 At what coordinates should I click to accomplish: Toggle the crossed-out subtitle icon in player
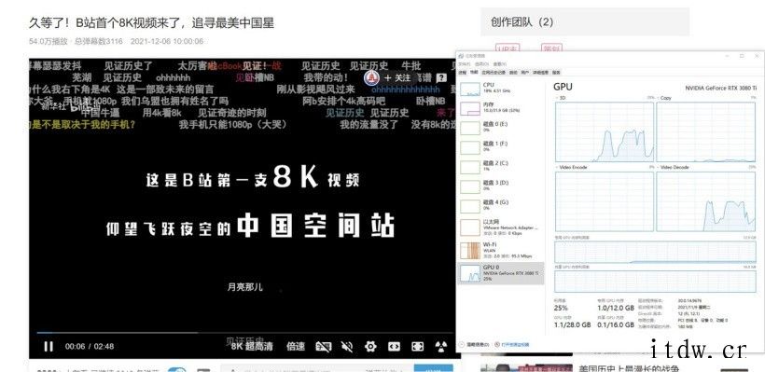pyautogui.click(x=323, y=346)
